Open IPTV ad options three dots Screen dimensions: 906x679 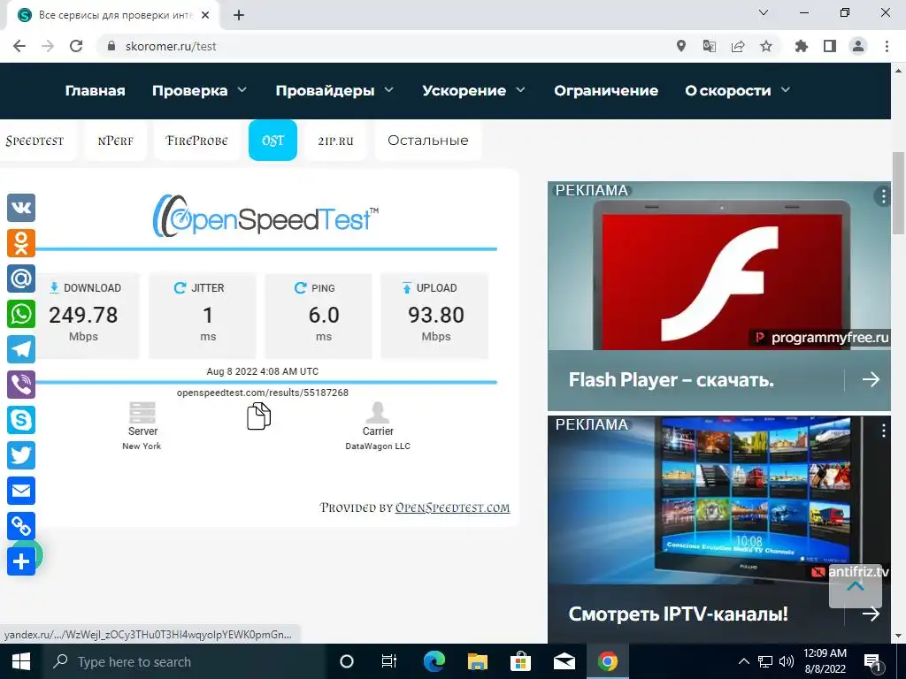tap(883, 431)
